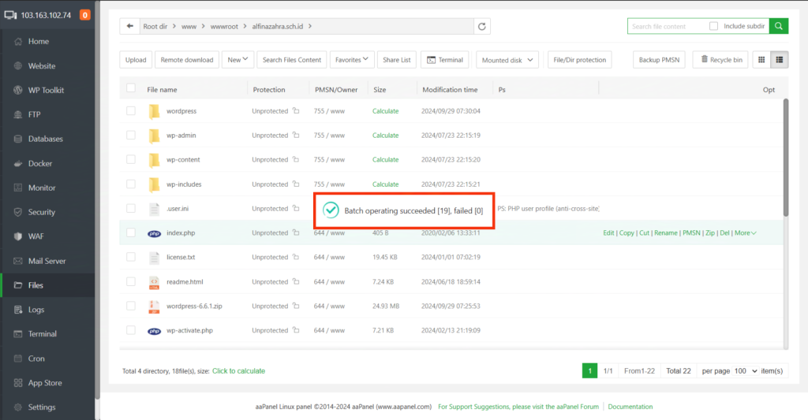Switch to list view layout
808x420 pixels.
coord(780,59)
